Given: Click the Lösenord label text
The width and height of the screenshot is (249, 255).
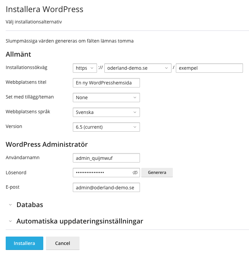Looking at the screenshot, I should coord(16,173).
